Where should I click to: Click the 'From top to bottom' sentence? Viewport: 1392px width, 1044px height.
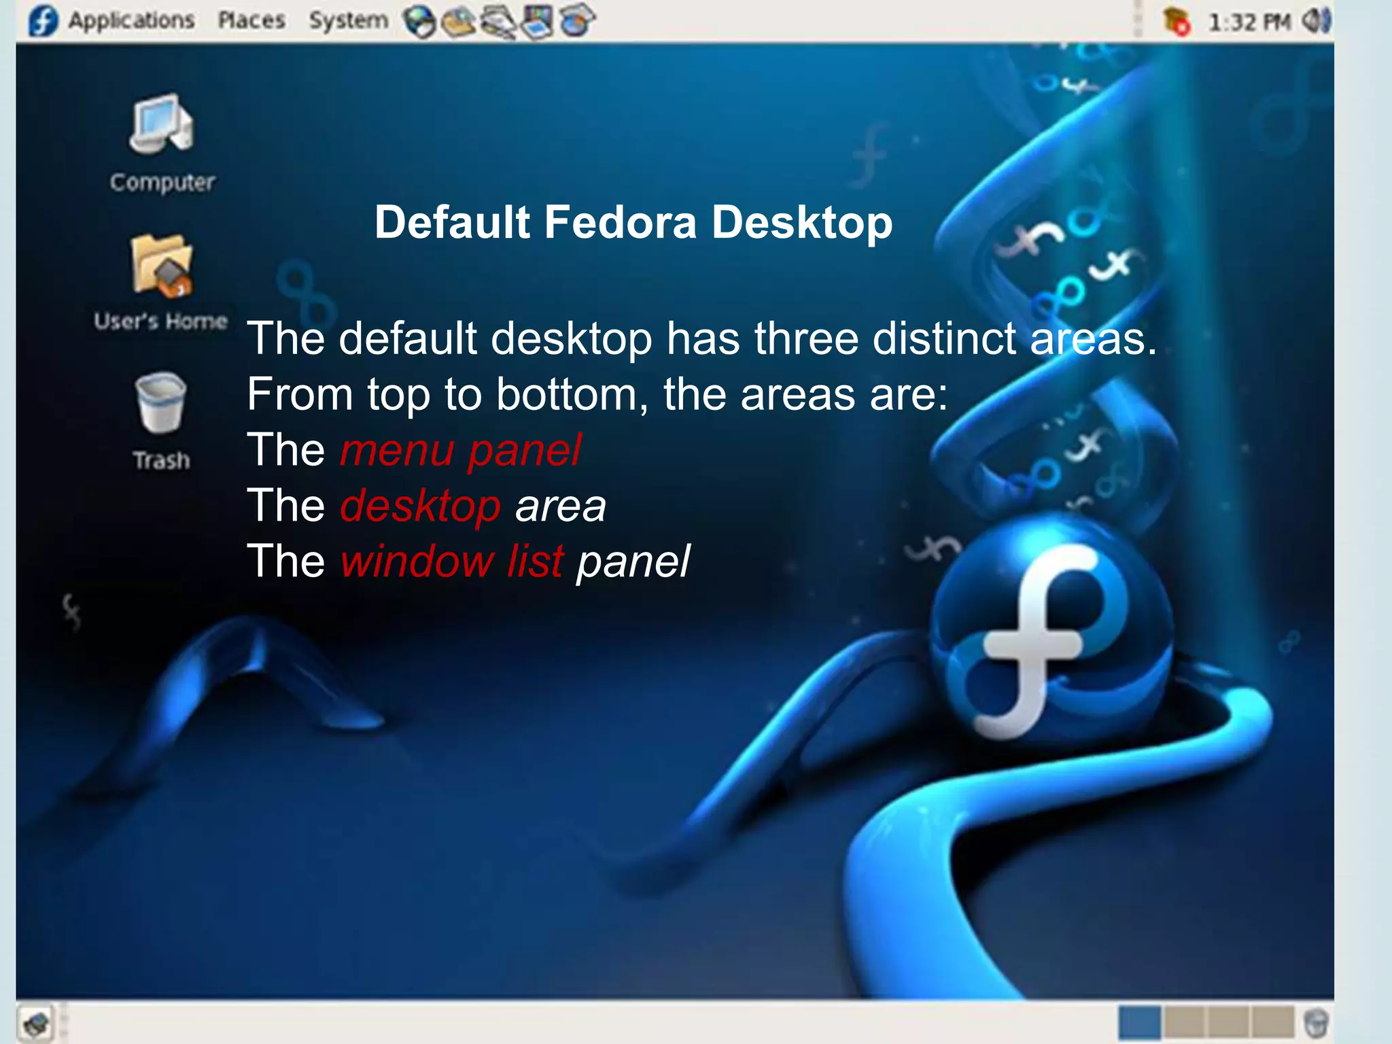(597, 395)
